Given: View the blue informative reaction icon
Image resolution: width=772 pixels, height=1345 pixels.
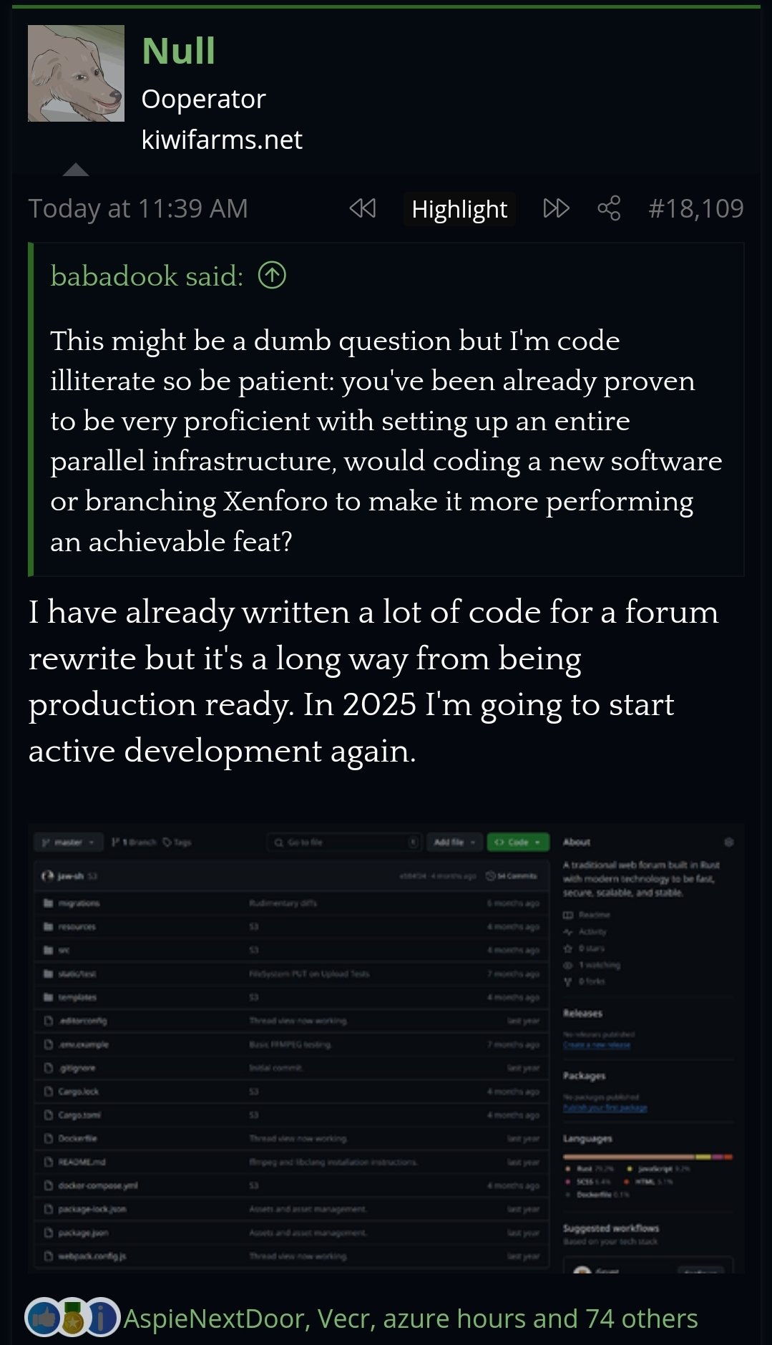Looking at the screenshot, I should [x=102, y=1317].
